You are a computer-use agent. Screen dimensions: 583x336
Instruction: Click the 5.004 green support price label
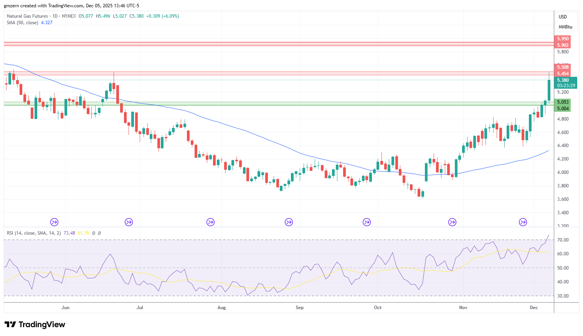563,109
